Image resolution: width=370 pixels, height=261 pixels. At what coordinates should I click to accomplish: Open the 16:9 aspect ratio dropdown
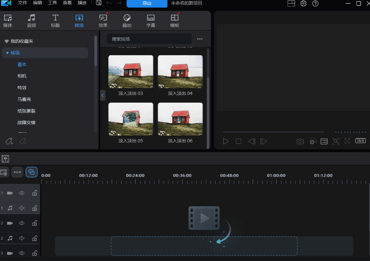[360, 140]
